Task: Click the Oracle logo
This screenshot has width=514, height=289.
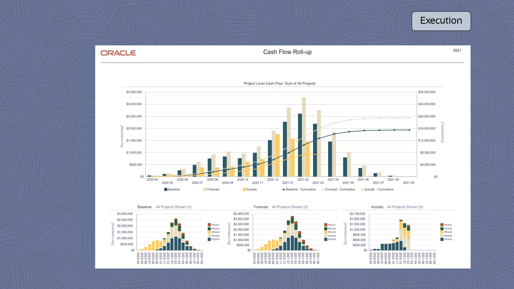Action: 118,53
